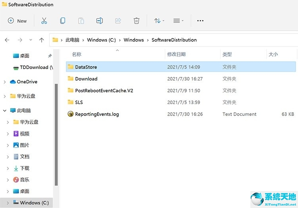Go up one folder level arrow

[41, 40]
